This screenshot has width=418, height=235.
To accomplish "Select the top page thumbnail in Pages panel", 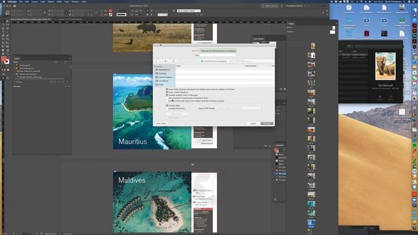I will [313, 46].
